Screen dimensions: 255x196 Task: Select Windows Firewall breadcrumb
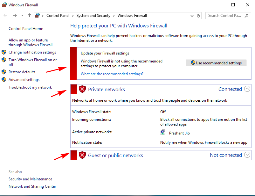(132, 16)
